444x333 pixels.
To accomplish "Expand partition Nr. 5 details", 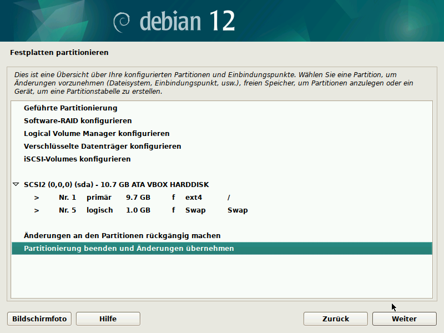I will pyautogui.click(x=36, y=210).
